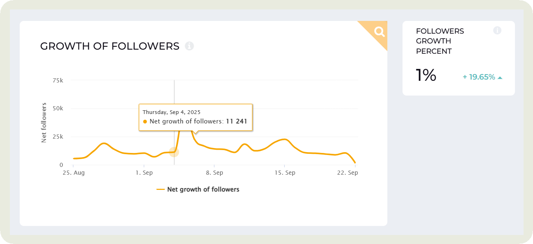Click the info icon on Followers Growth Percent card
533x244 pixels.
(x=498, y=30)
